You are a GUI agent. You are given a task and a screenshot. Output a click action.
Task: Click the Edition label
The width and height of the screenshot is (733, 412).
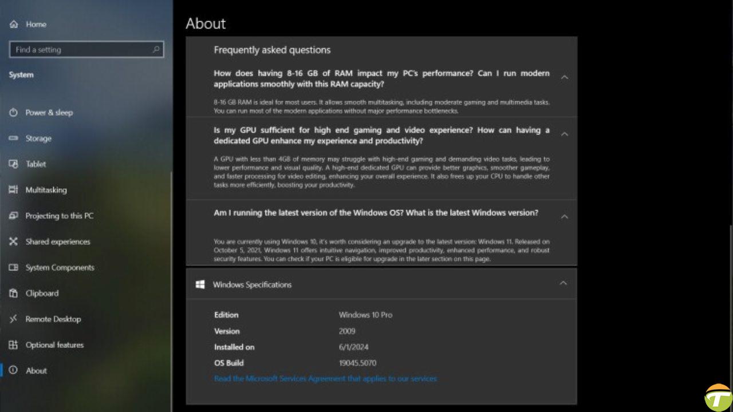pyautogui.click(x=226, y=315)
